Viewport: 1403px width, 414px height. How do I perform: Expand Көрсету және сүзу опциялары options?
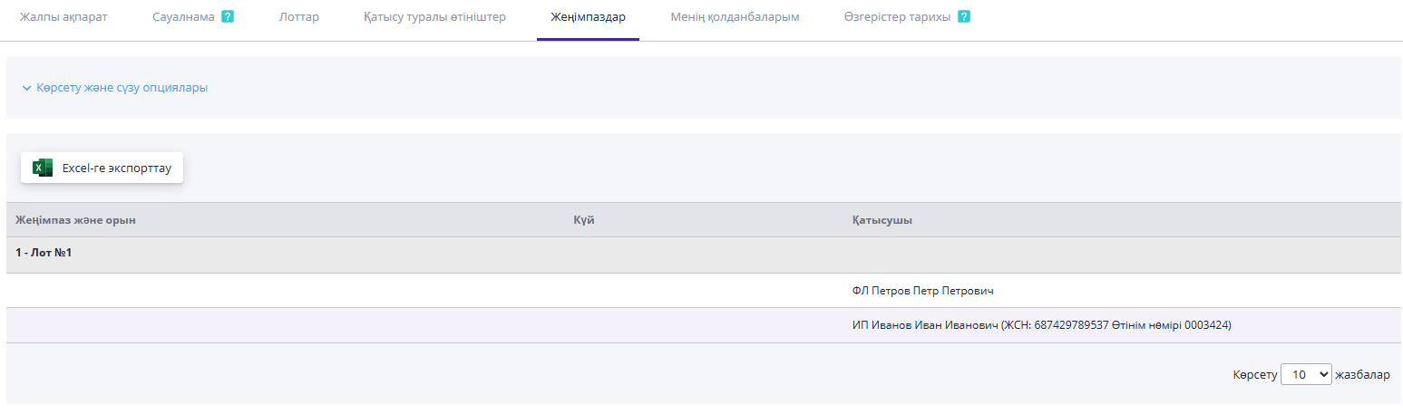pyautogui.click(x=122, y=88)
